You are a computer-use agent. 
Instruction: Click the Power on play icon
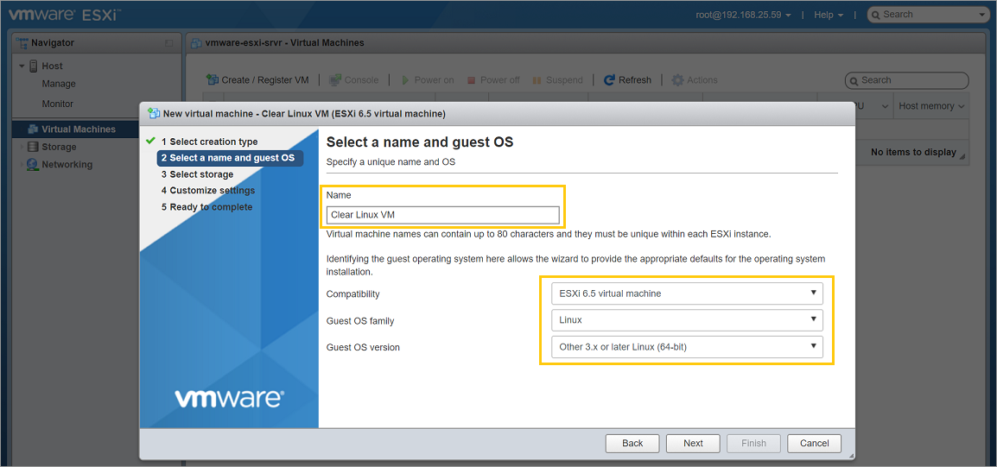tap(405, 80)
